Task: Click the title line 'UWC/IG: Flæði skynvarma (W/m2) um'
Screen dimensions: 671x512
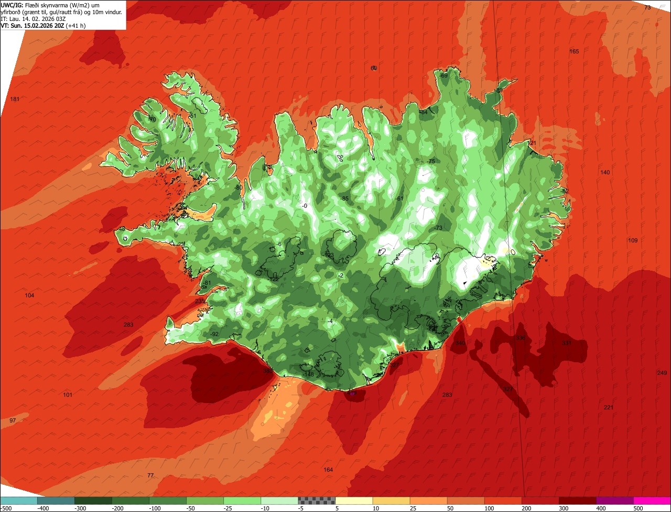Action: point(50,5)
